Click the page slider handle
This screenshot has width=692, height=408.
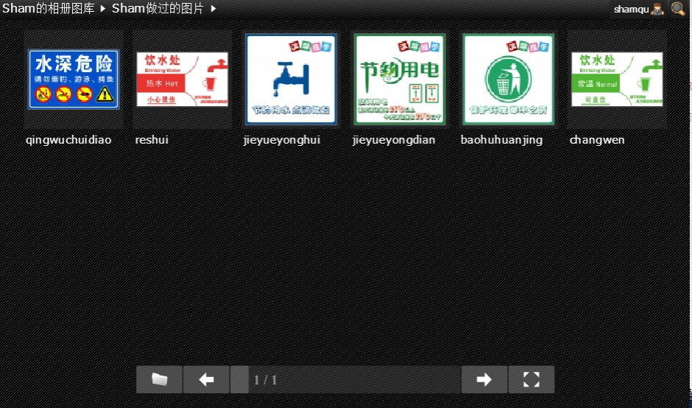pos(239,379)
